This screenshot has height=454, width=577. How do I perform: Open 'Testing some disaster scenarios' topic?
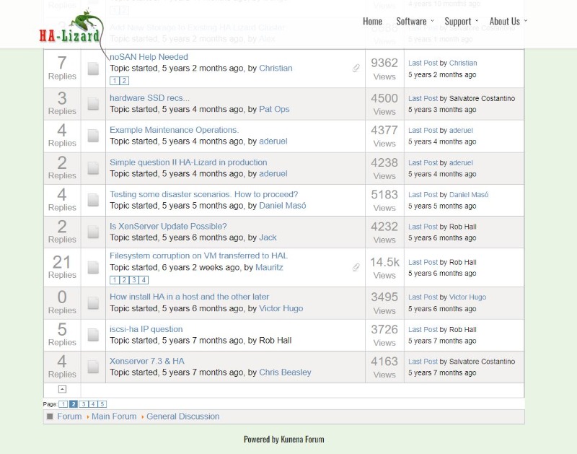(x=203, y=194)
